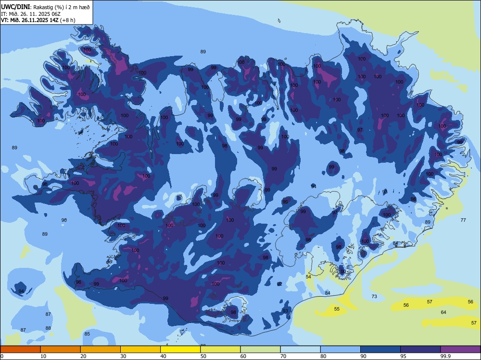Click the legend tick label '10'

pyautogui.click(x=44, y=356)
